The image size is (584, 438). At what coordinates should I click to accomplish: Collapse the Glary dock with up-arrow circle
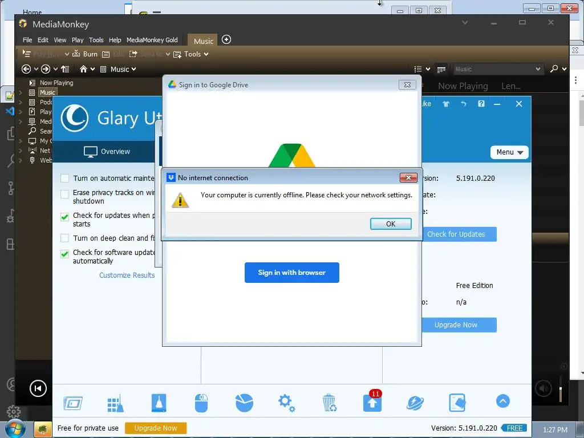point(503,401)
